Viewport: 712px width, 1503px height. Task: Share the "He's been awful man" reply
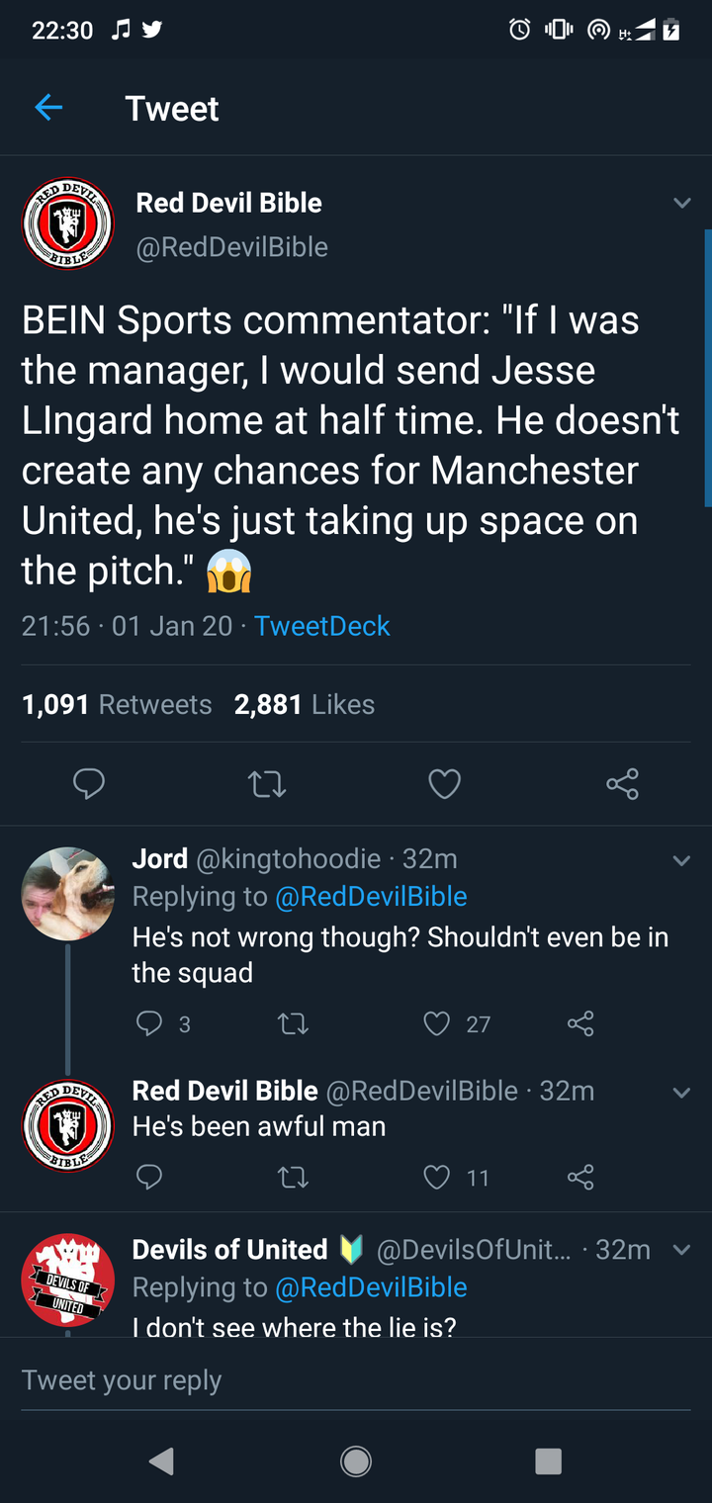pyautogui.click(x=580, y=1178)
